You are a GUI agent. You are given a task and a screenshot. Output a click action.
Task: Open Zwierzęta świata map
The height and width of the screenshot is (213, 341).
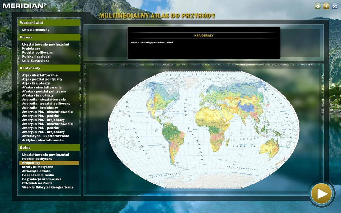(36, 171)
